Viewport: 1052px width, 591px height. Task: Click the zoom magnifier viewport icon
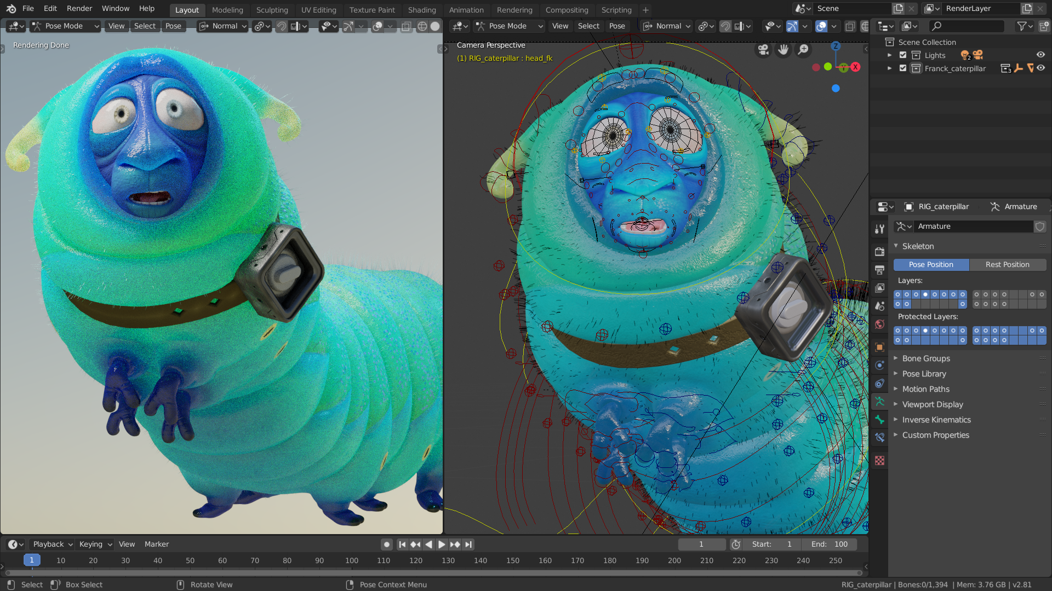[x=803, y=50]
